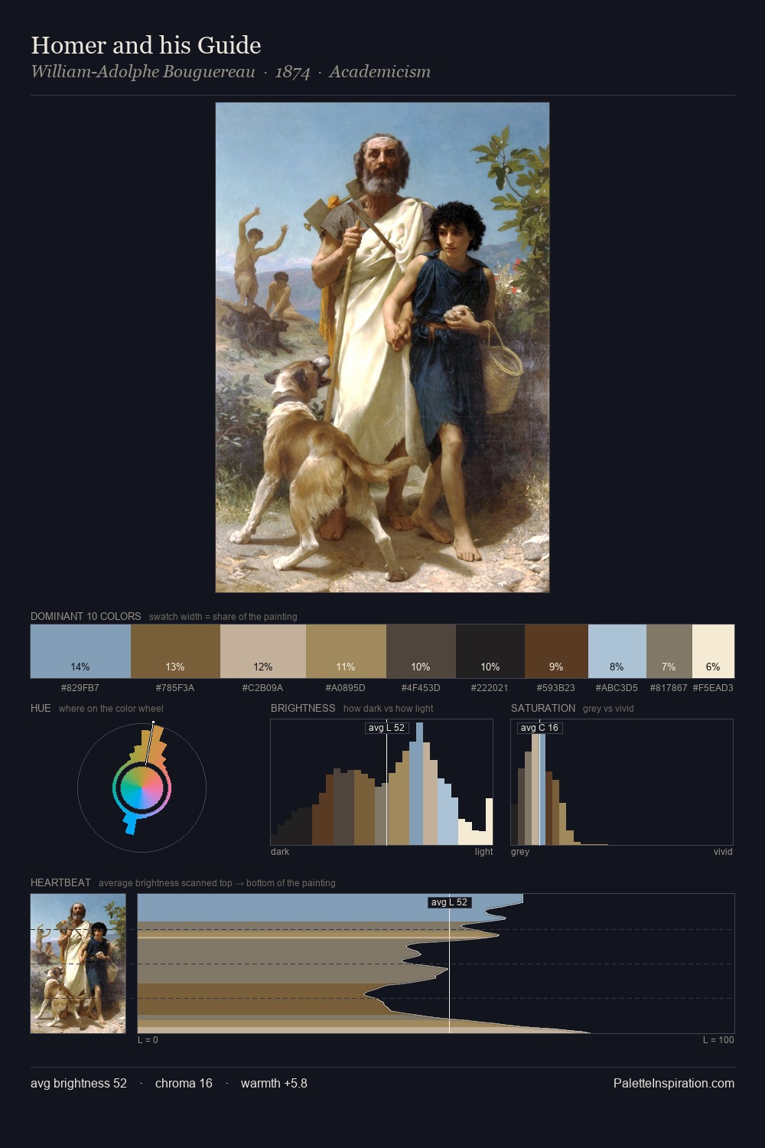Click the #829FB7 blue-grey swatch (14%)

(80, 651)
